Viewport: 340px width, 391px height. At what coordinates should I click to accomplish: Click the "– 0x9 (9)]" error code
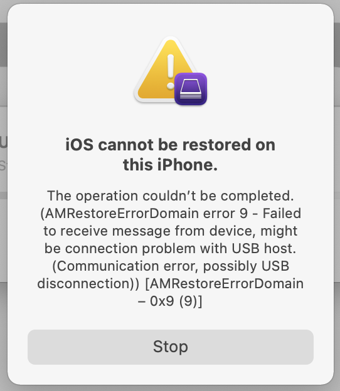pos(170,301)
